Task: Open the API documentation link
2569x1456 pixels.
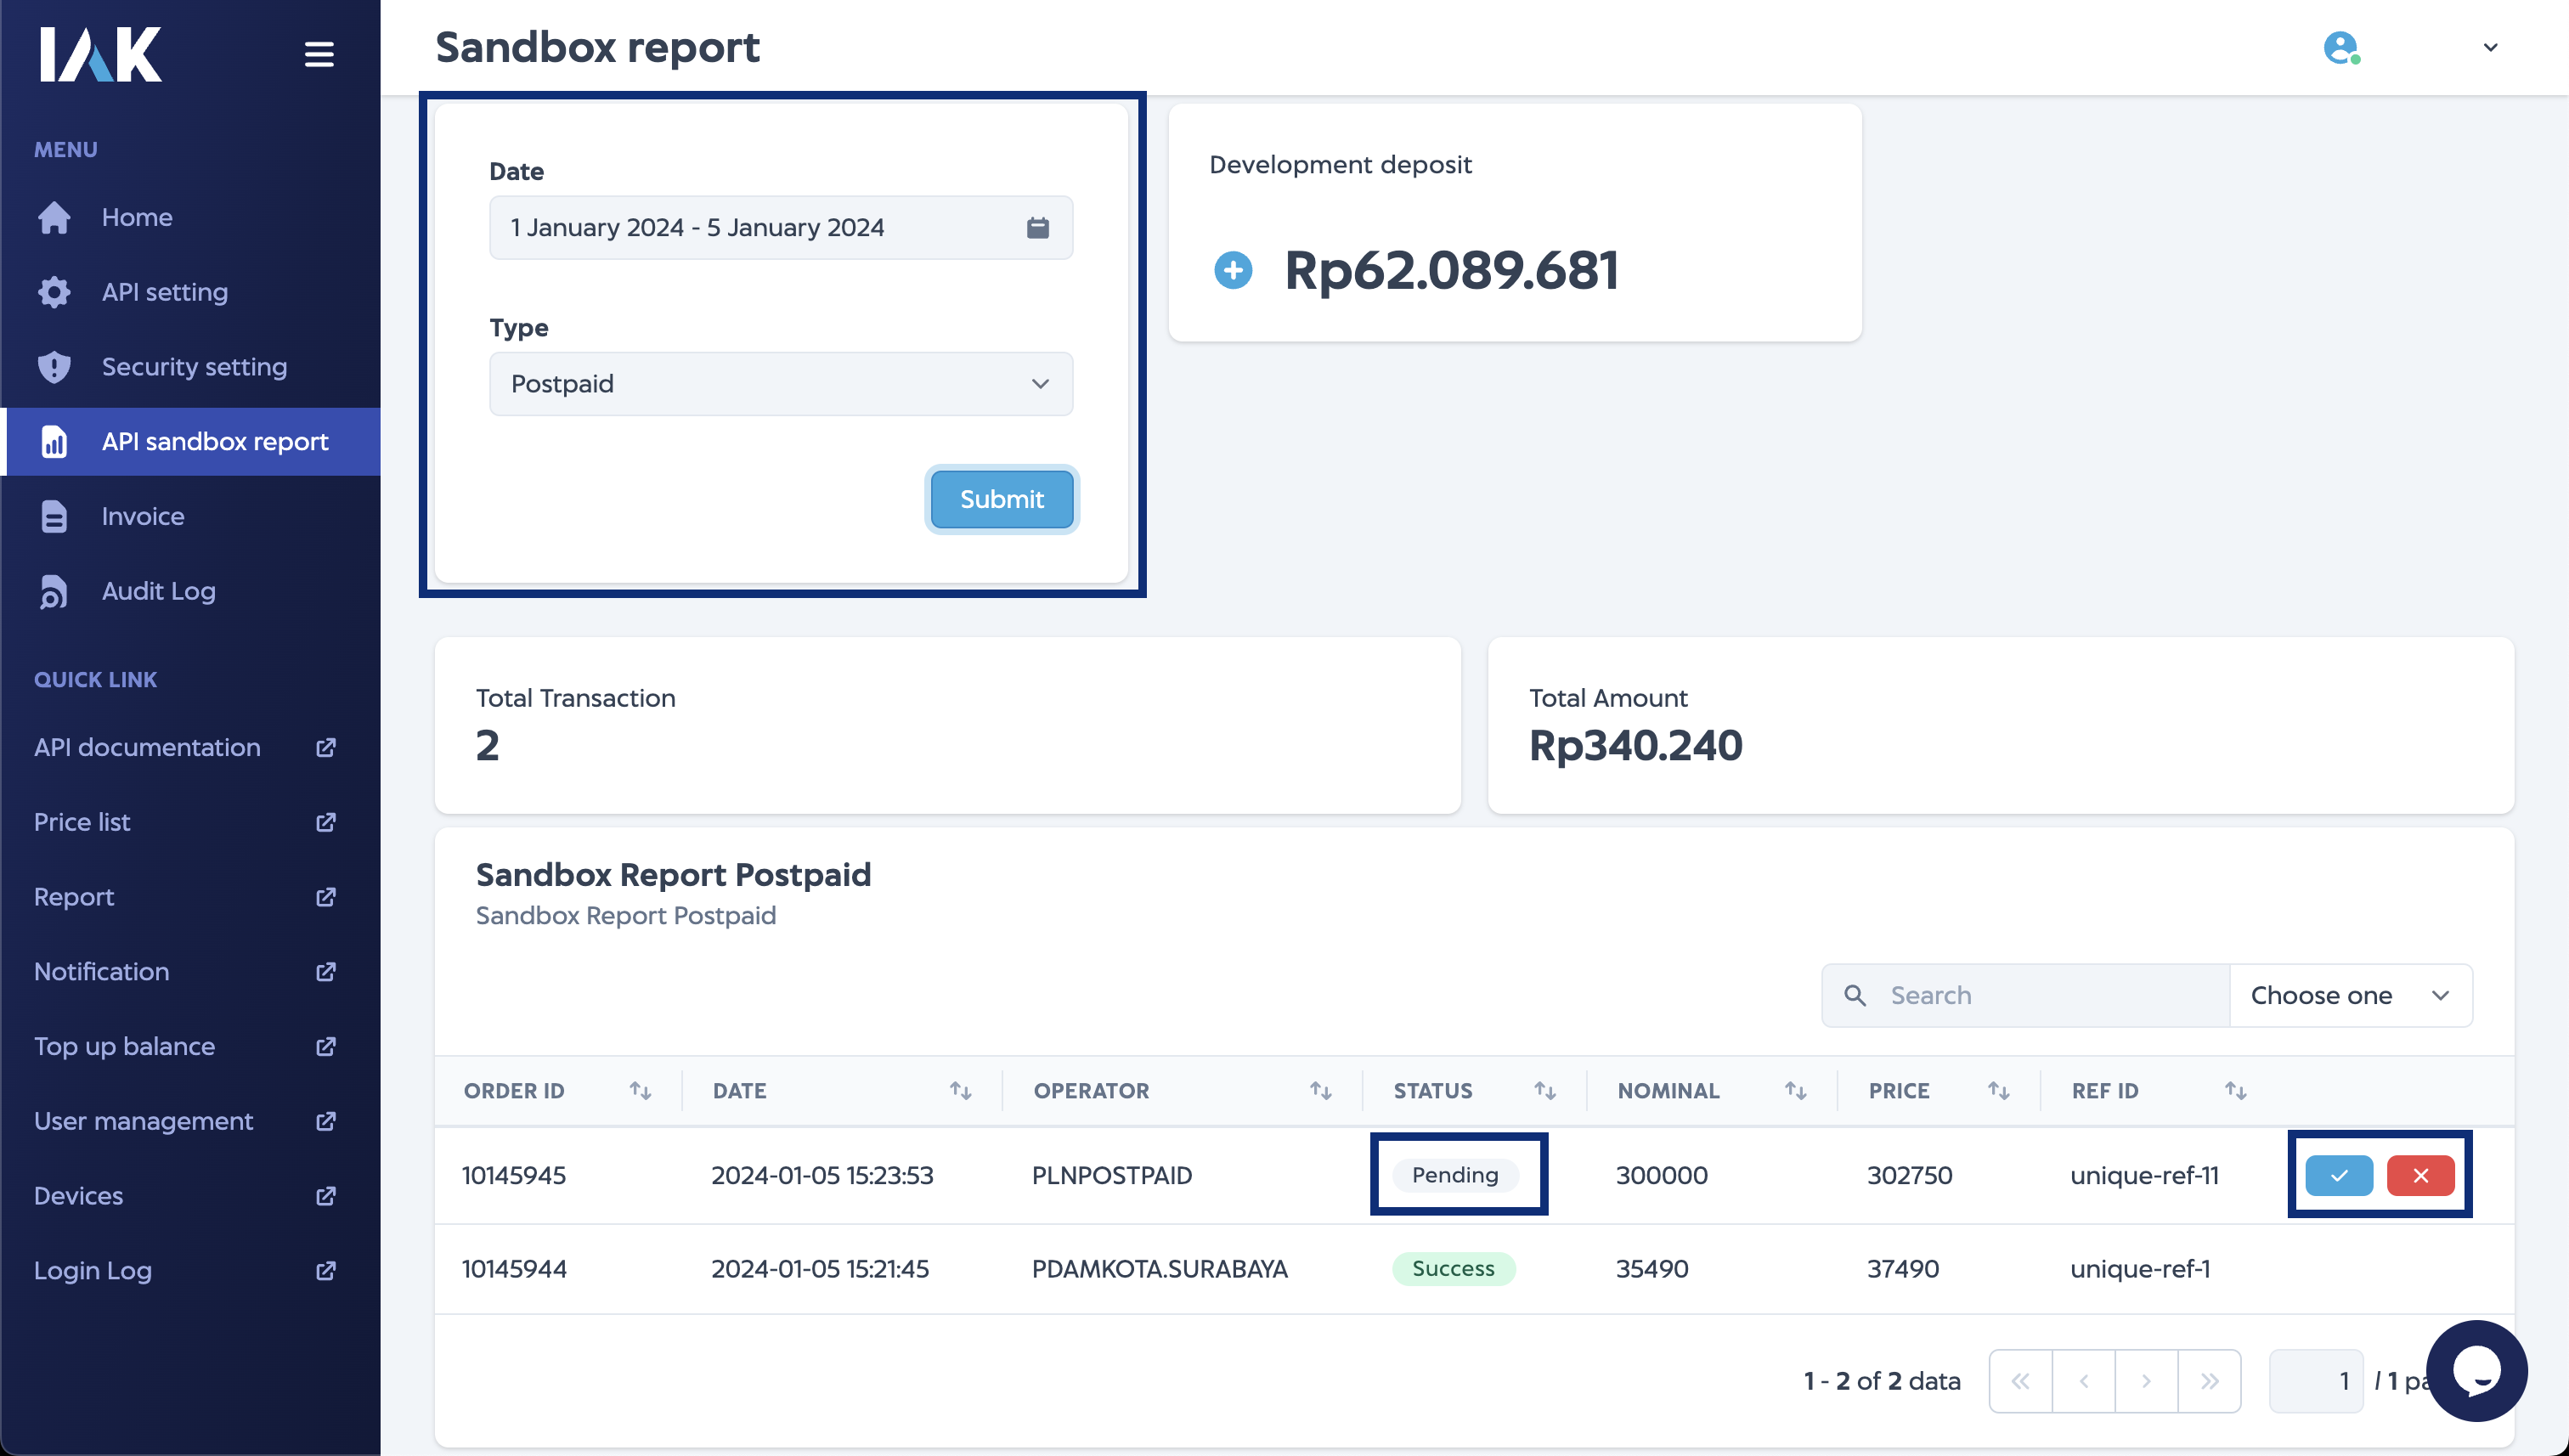Action: (147, 747)
